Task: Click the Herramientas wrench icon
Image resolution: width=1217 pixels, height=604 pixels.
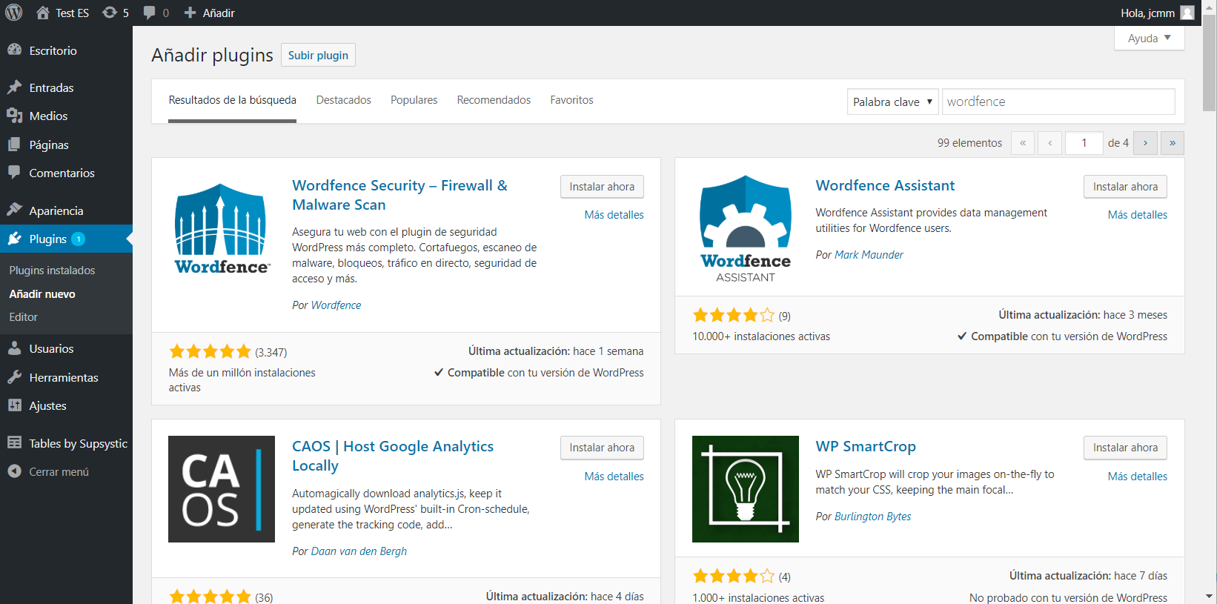Action: (x=14, y=377)
